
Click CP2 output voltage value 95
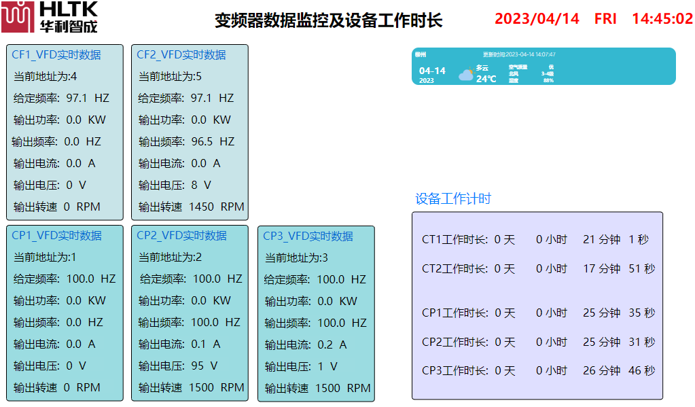197,366
